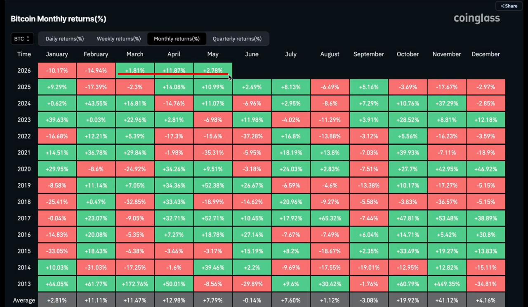528x307 pixels.
Task: Switch to Weekly returns(%) tab
Action: [119, 39]
